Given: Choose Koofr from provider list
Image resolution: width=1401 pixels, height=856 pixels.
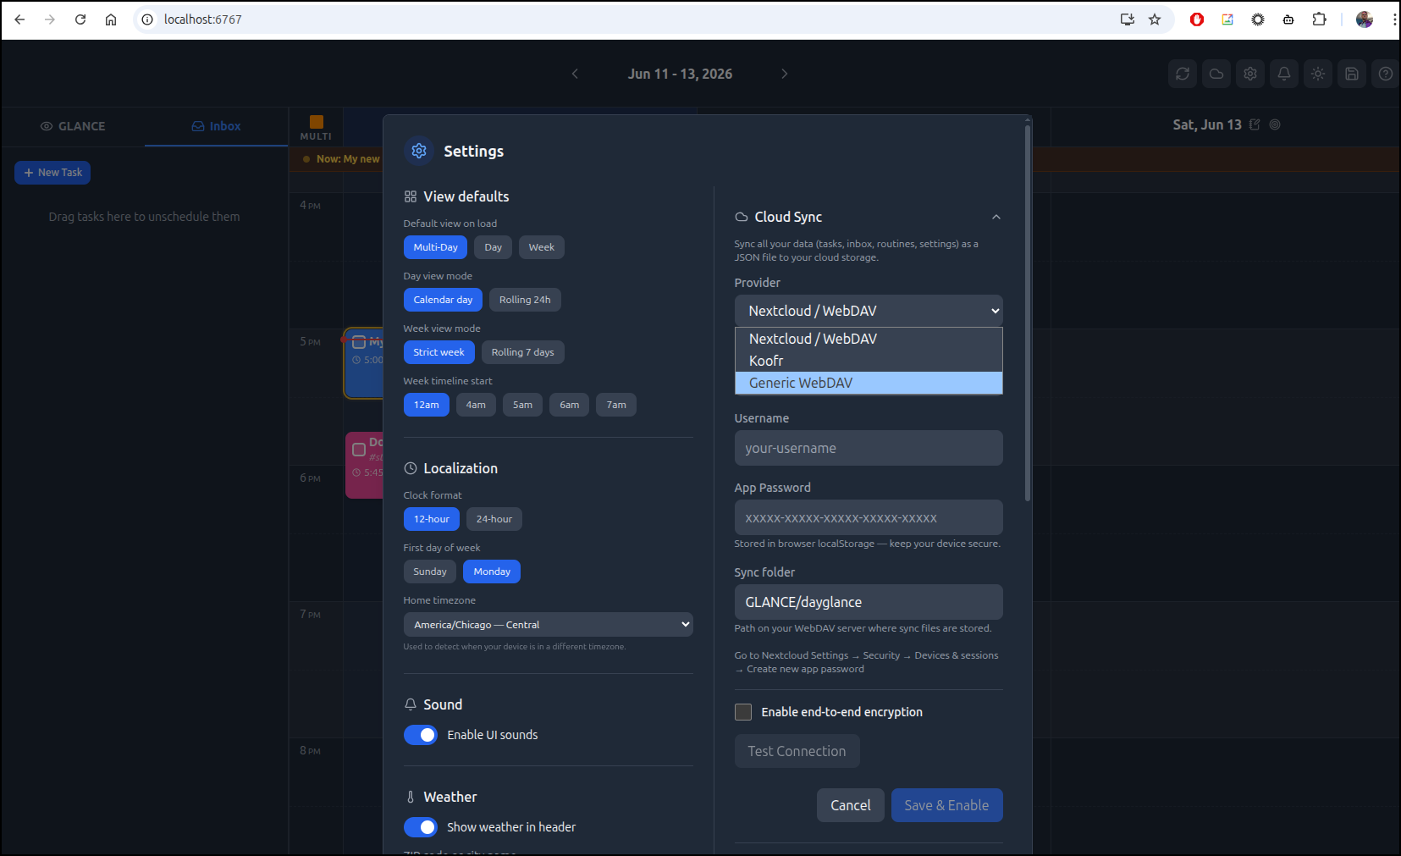Looking at the screenshot, I should pyautogui.click(x=869, y=361).
